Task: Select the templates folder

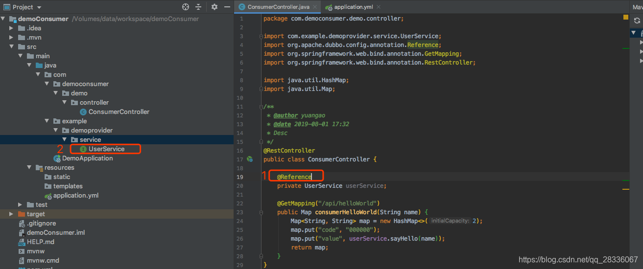Action: [68, 186]
